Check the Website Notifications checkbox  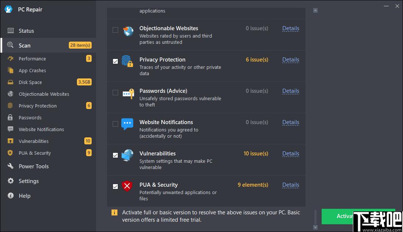(116, 124)
